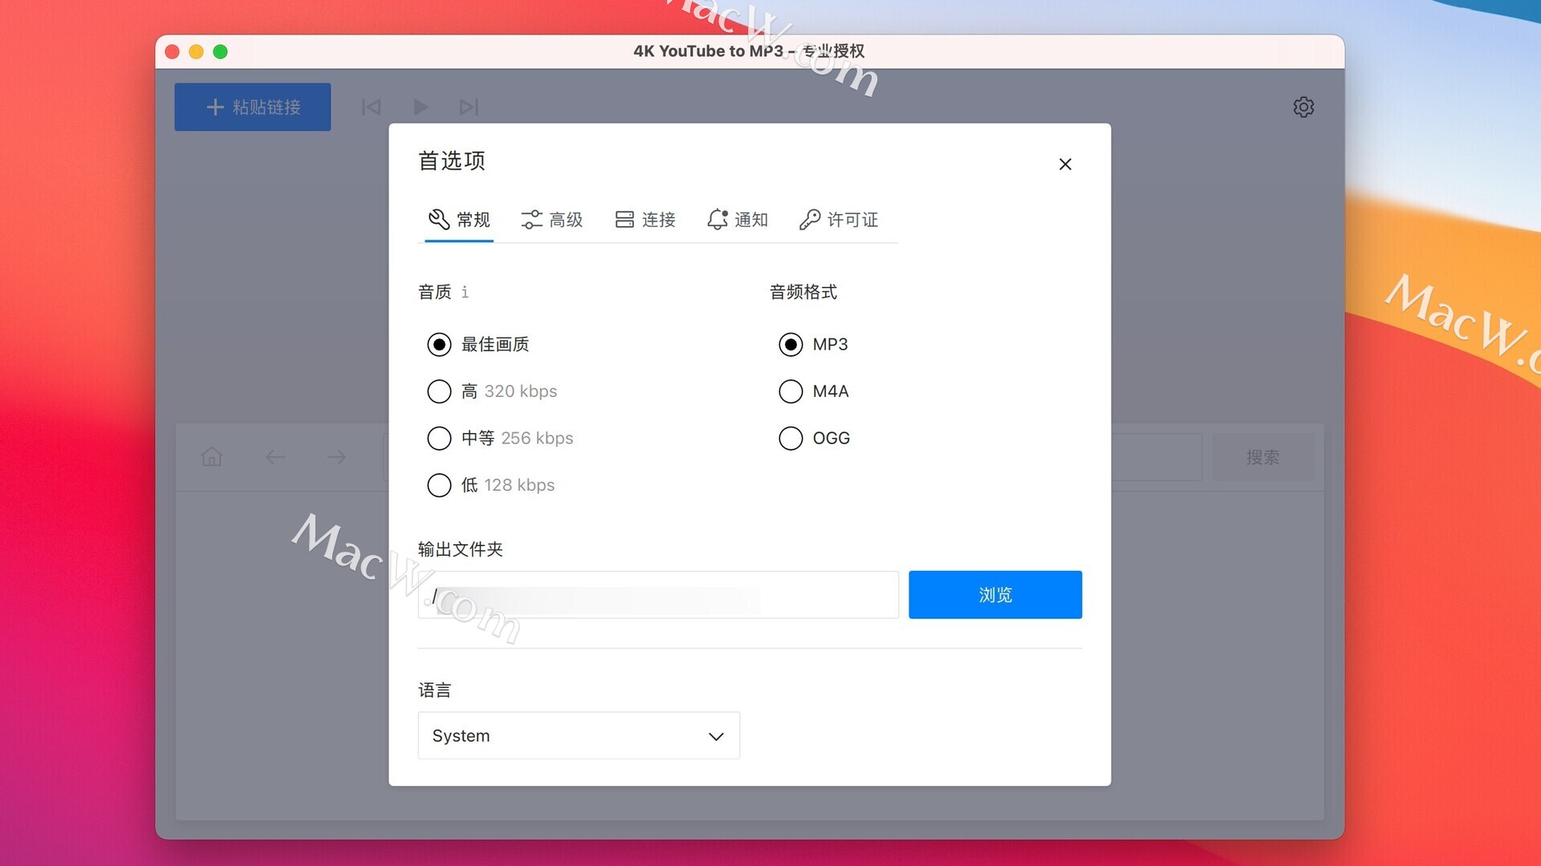The image size is (1541, 866).
Task: Open the 常规 general tab
Action: pyautogui.click(x=459, y=220)
